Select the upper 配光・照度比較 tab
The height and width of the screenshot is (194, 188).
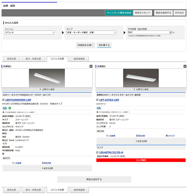click(33, 59)
